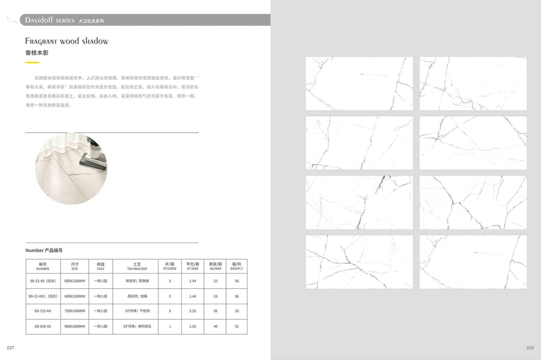
Task: Click the "编号 NUMBER" column header
Action: pyautogui.click(x=43, y=266)
